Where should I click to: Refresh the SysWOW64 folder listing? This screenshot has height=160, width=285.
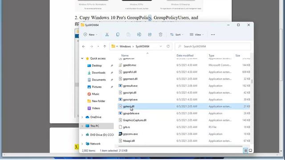168,46
